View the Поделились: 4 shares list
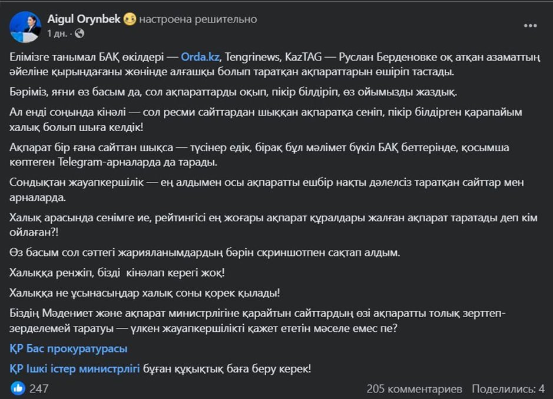Screen dimensions: 553x399 (508, 389)
